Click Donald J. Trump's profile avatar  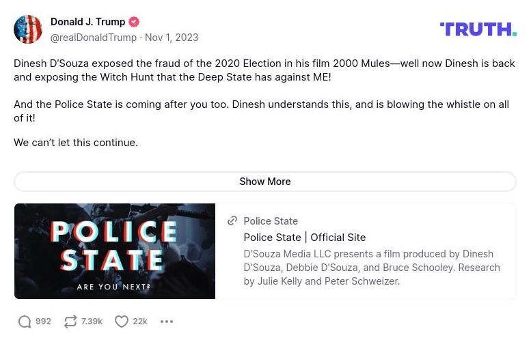click(28, 29)
